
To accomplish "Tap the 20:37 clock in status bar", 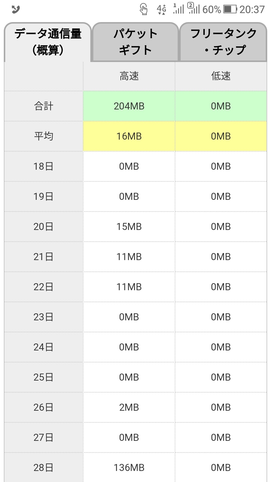I will 252,10.
